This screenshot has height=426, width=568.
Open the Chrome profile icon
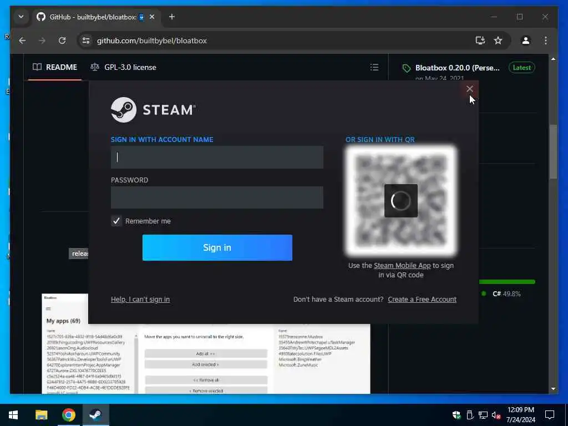tap(526, 40)
